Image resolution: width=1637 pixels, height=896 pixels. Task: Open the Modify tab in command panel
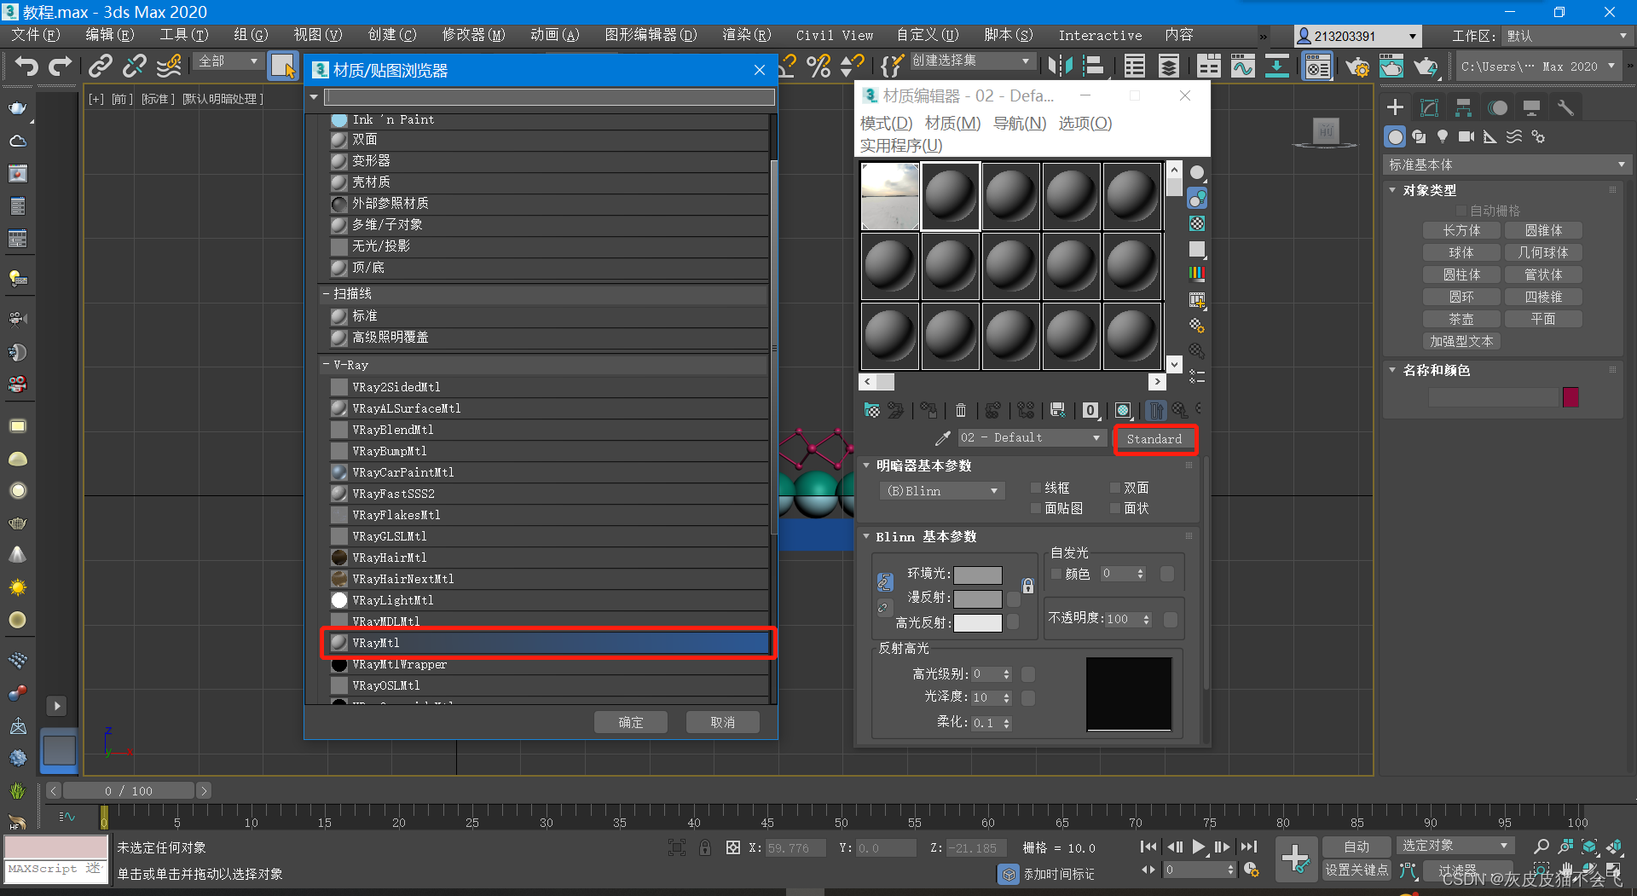(1430, 107)
